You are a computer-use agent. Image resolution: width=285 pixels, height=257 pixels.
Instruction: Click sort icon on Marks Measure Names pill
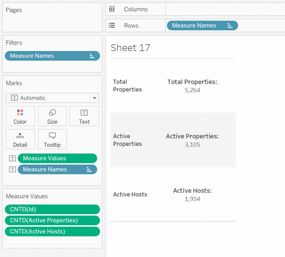pyautogui.click(x=89, y=170)
